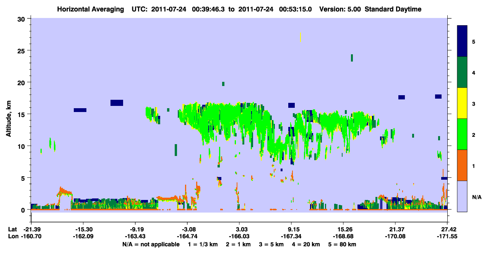Click the lavender N/A colorbar segment
The height and width of the screenshot is (255, 497).
click(x=462, y=196)
